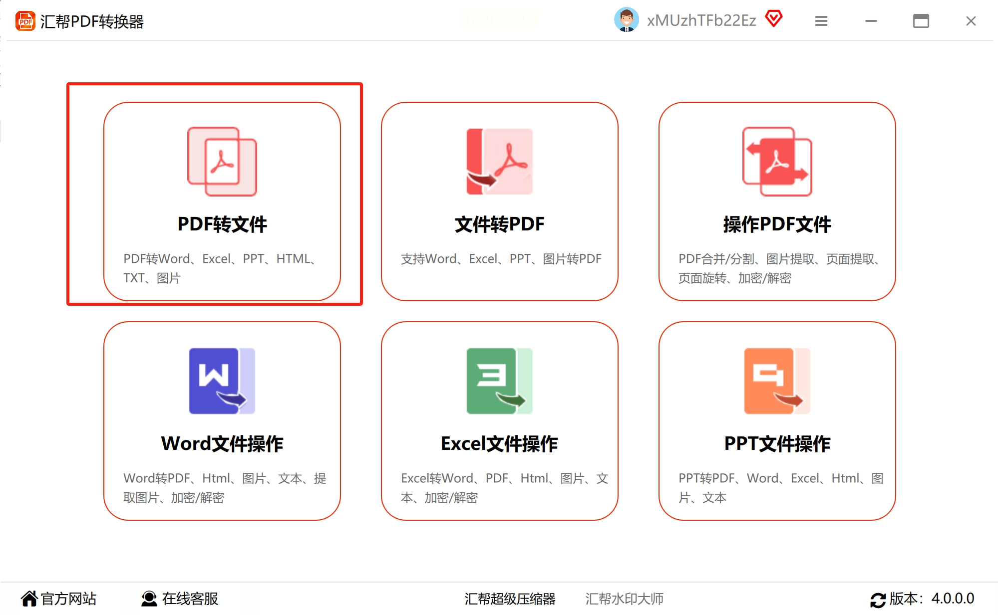Click the 操作PDF文件 icon

click(777, 161)
